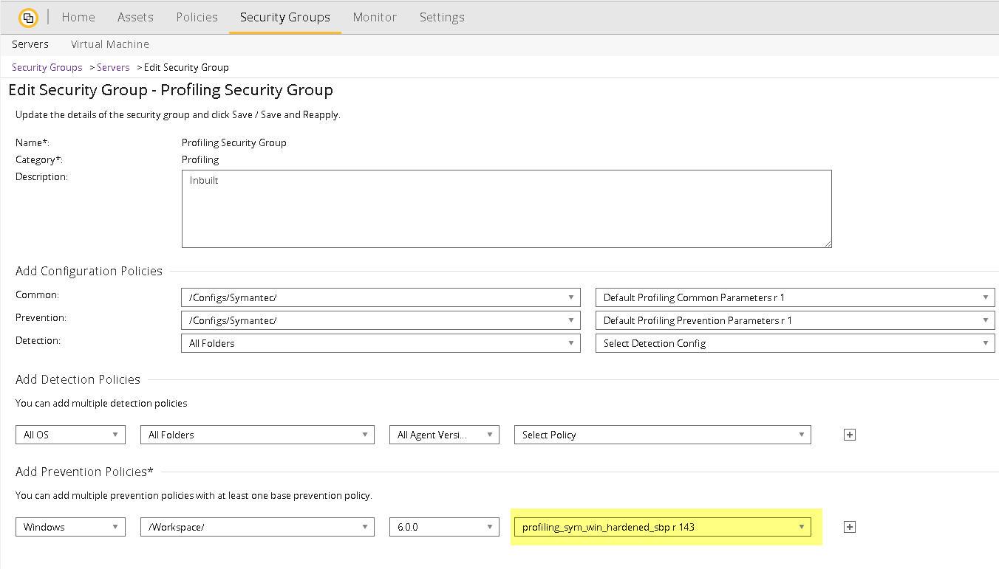Open the highlighted profiling_sym_win_hardened_sbp policy dropdown

[662, 527]
